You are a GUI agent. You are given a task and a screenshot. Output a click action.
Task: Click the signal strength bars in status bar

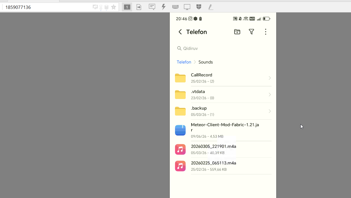coord(259,19)
